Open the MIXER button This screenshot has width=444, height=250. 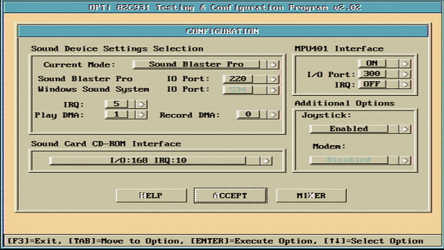point(311,196)
